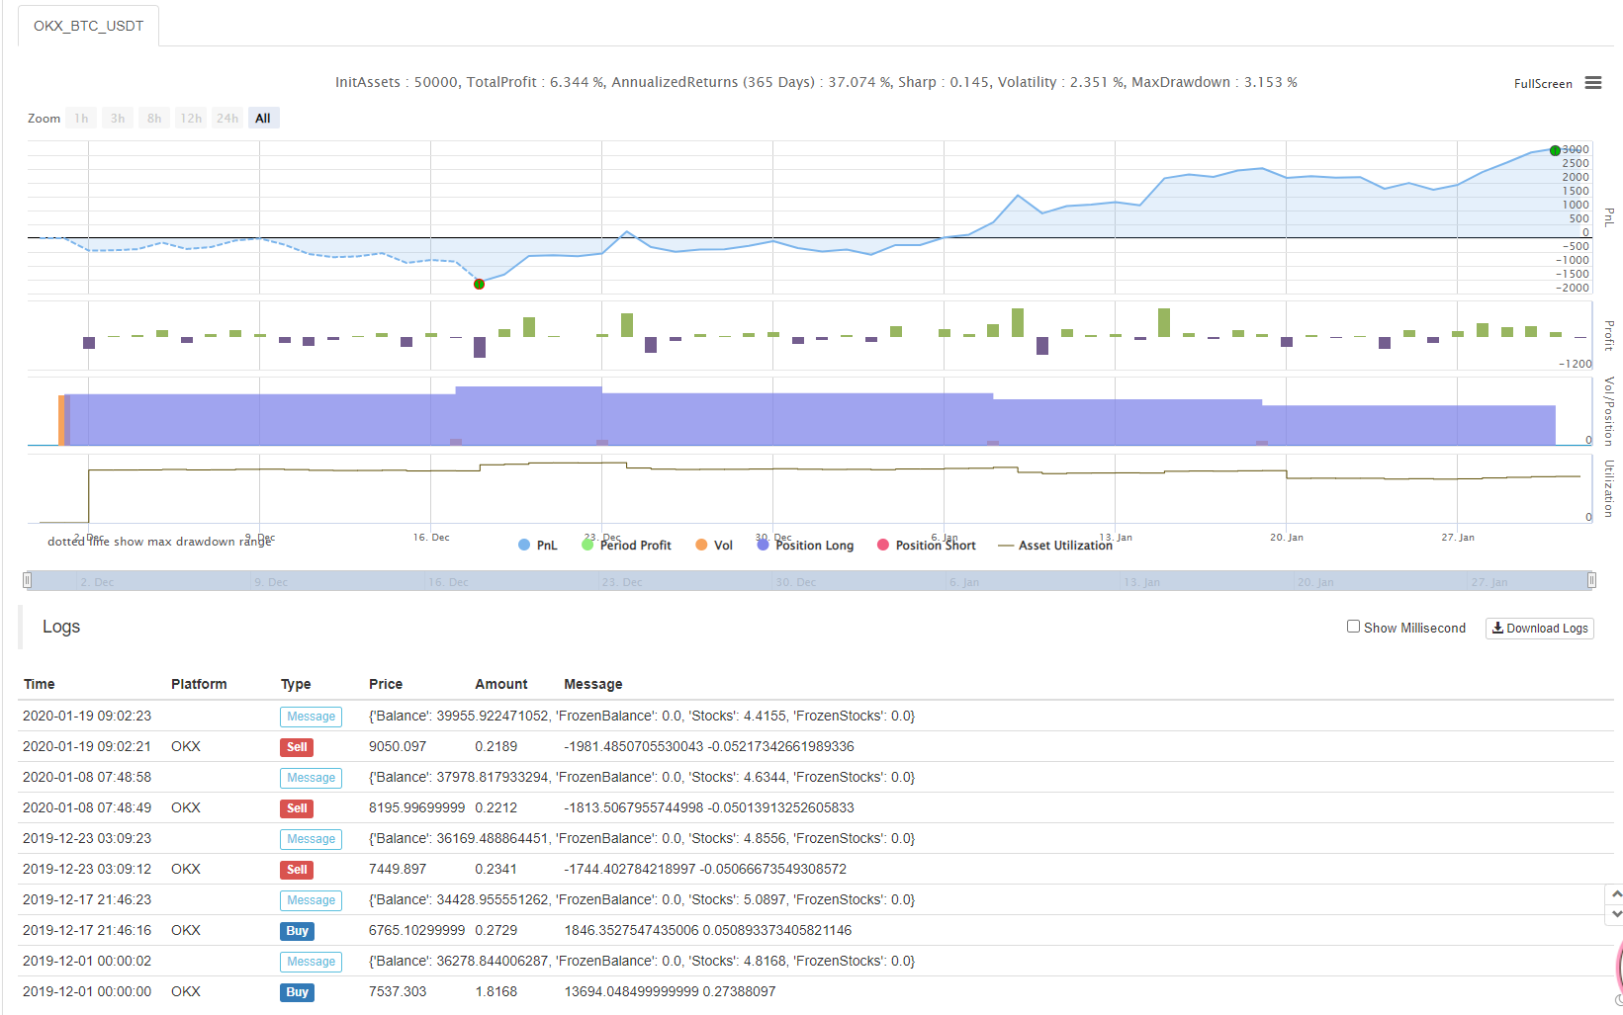The width and height of the screenshot is (1623, 1015).
Task: Click the FullScreen chart link
Action: [x=1542, y=84]
